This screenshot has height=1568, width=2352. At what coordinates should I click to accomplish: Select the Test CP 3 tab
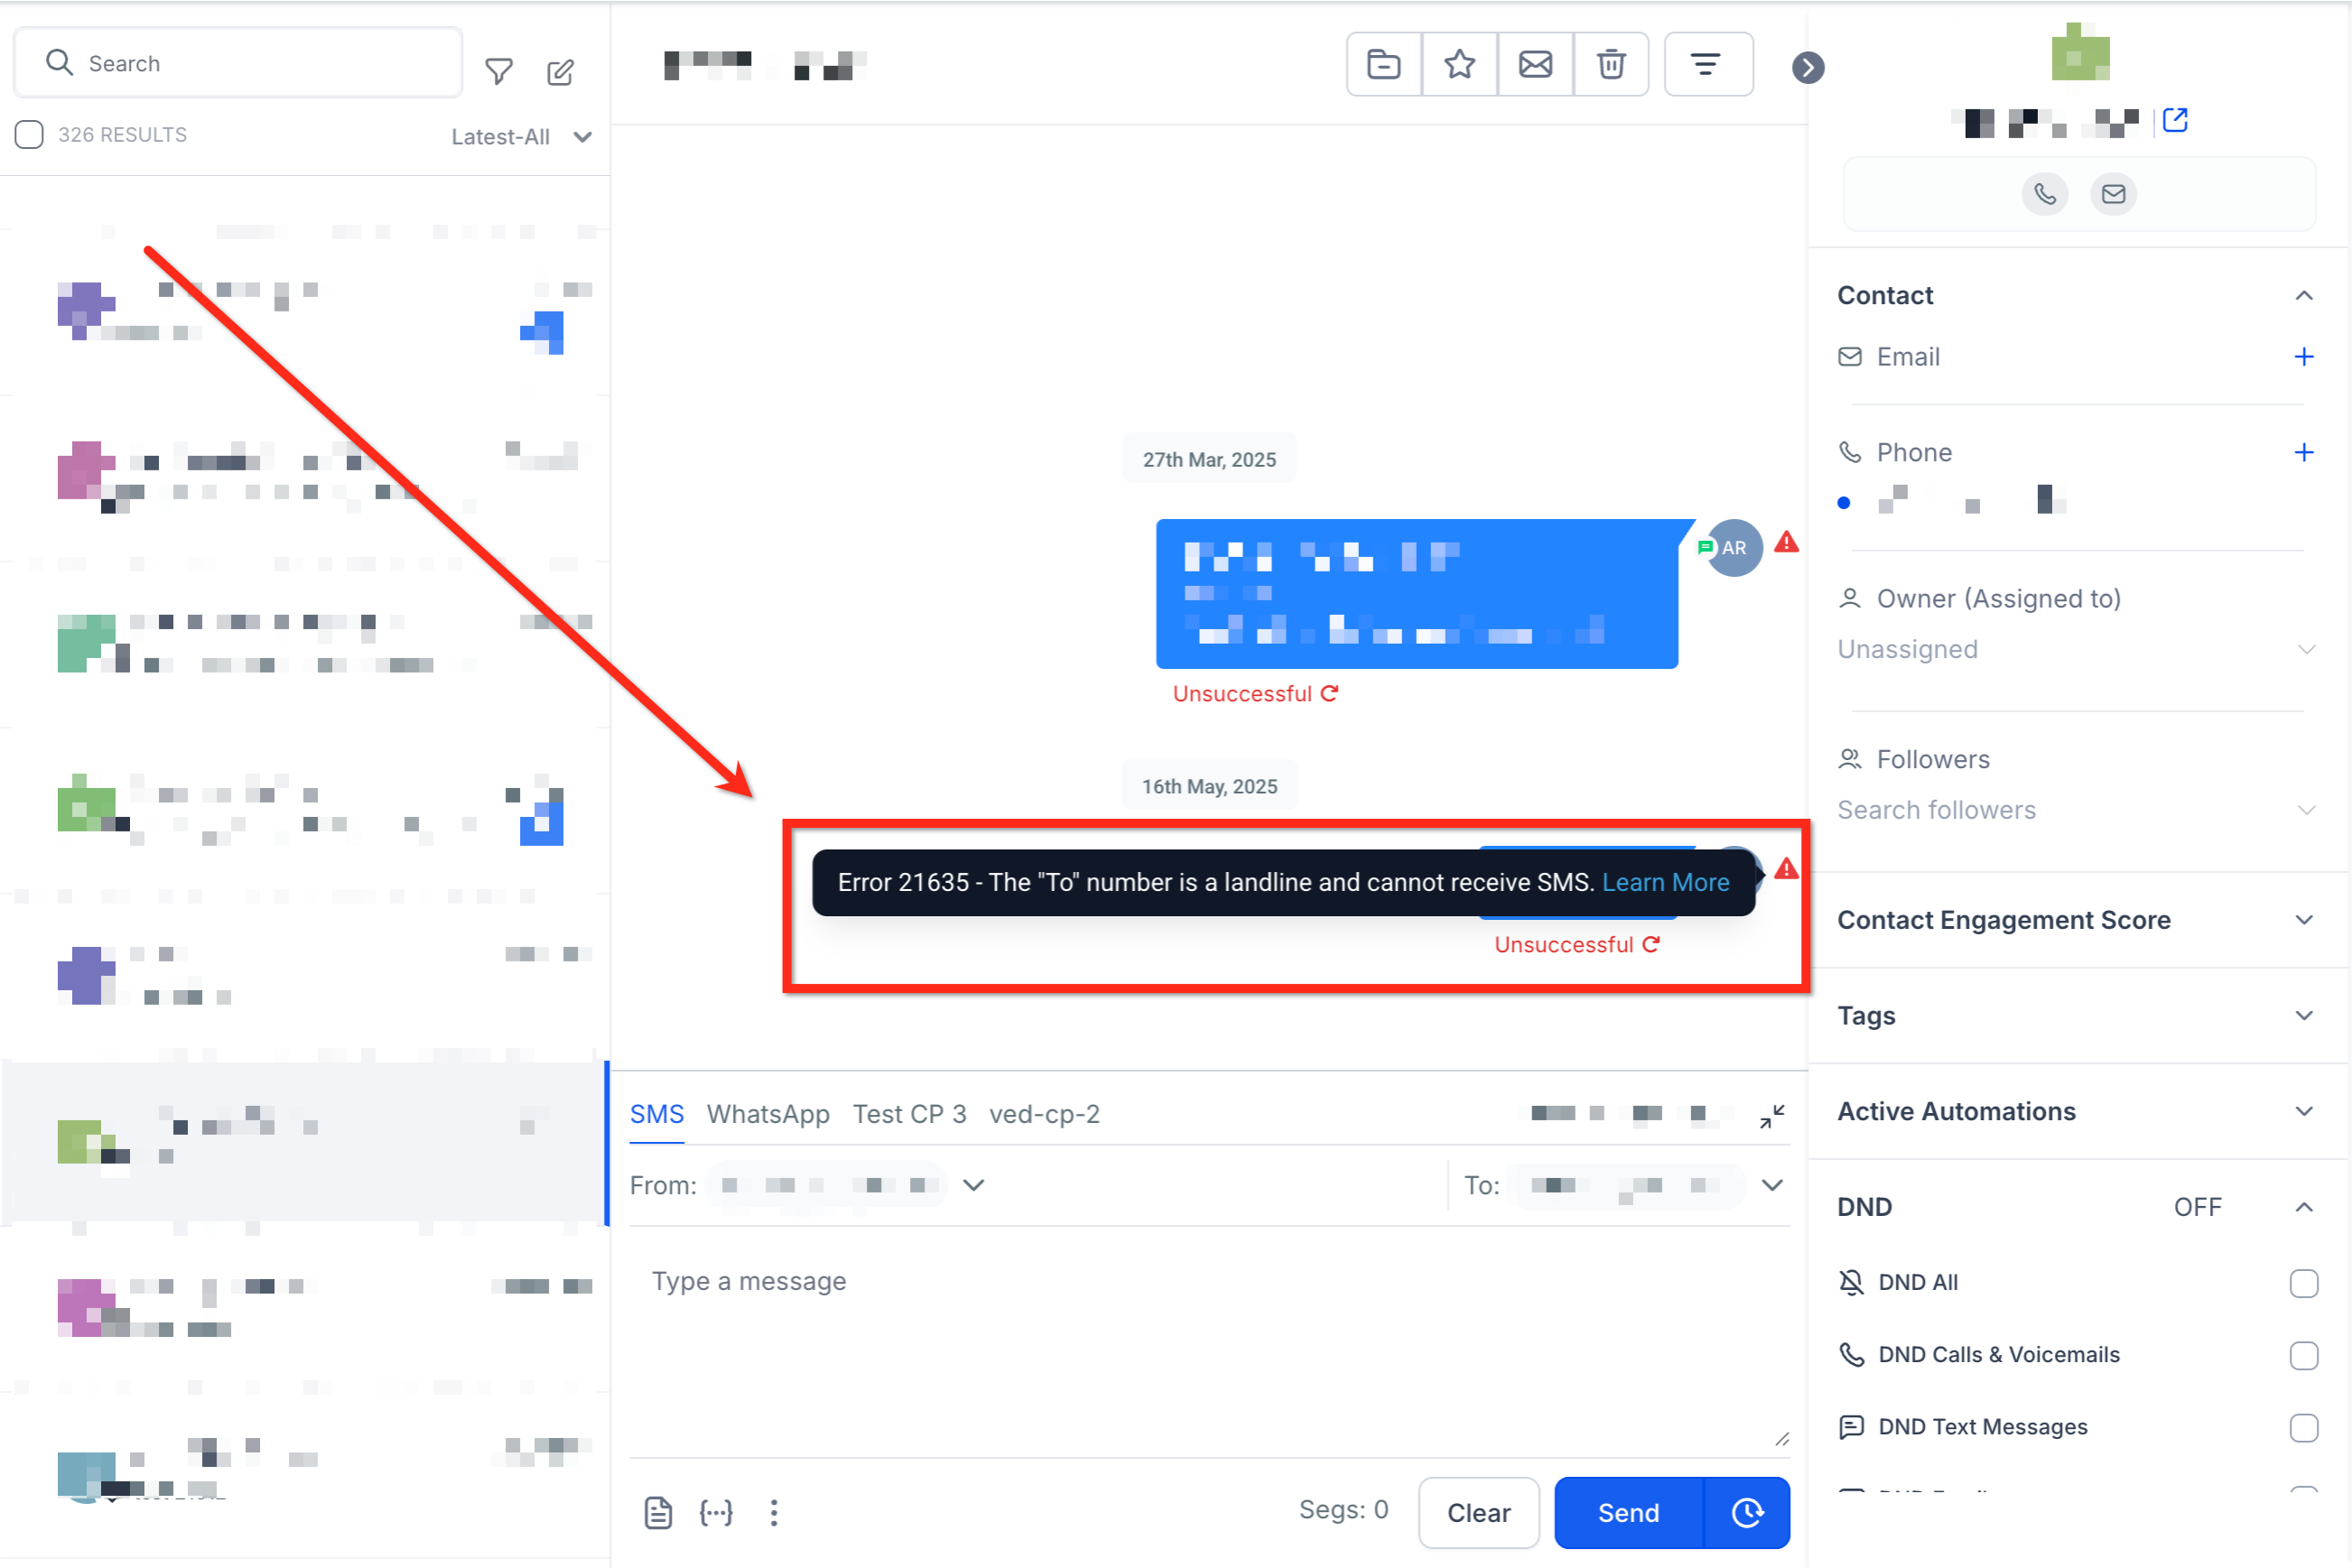909,1114
